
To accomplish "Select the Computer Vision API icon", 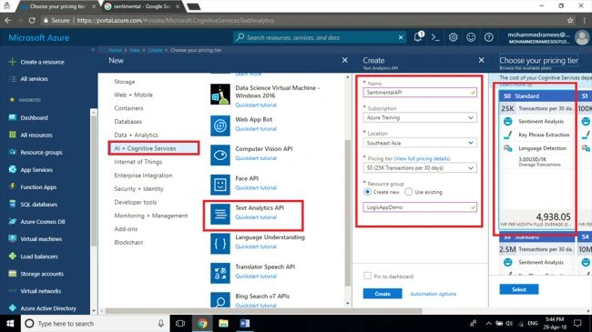I will [x=220, y=155].
